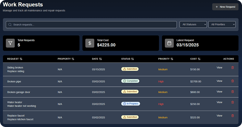
Task: Remove the Broken garage door request
Action: pos(233,92)
